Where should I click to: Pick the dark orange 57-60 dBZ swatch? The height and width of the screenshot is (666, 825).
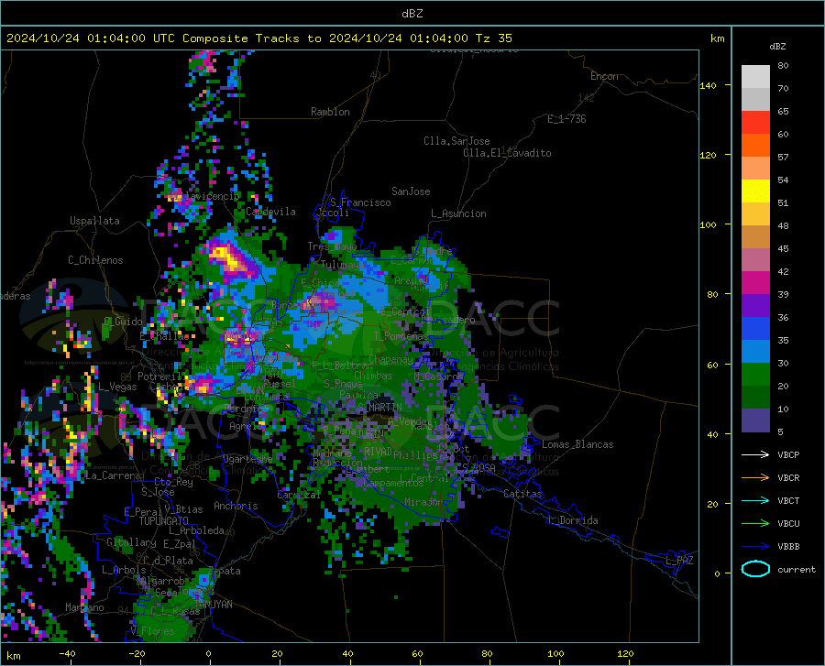[x=755, y=146]
